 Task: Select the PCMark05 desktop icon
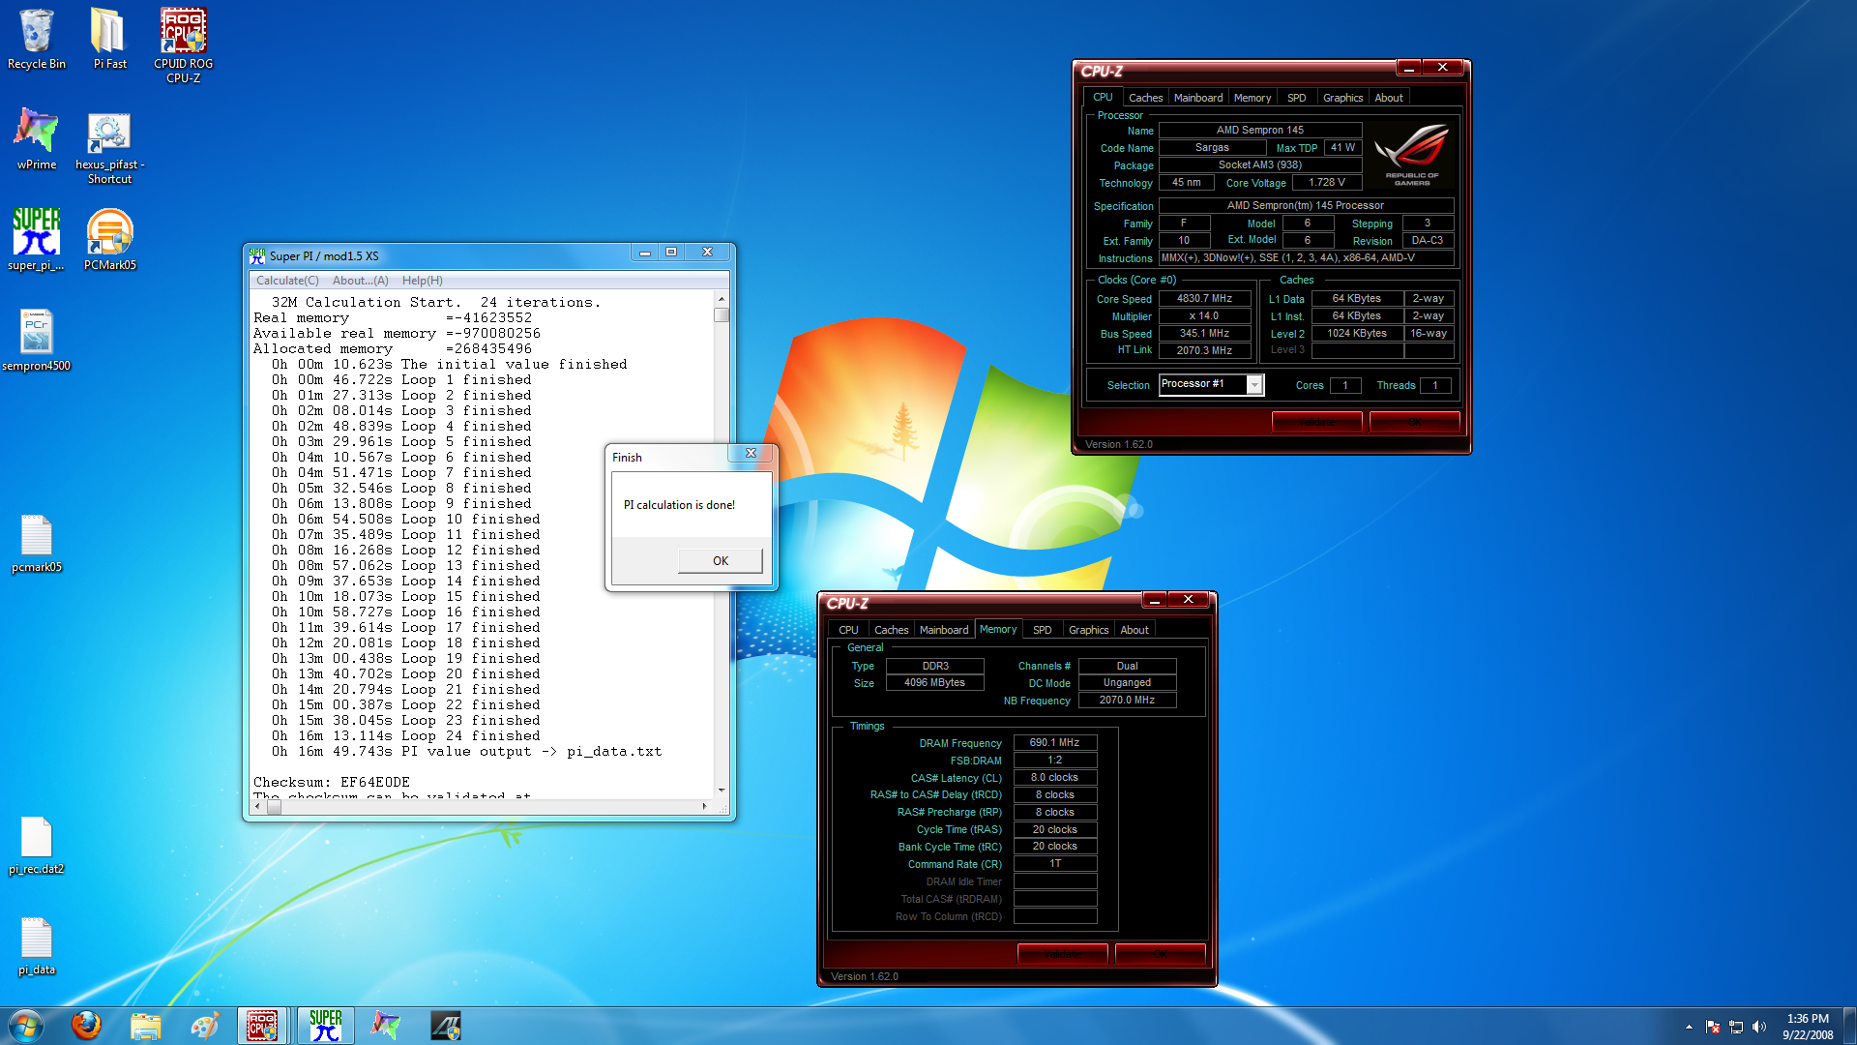109,240
